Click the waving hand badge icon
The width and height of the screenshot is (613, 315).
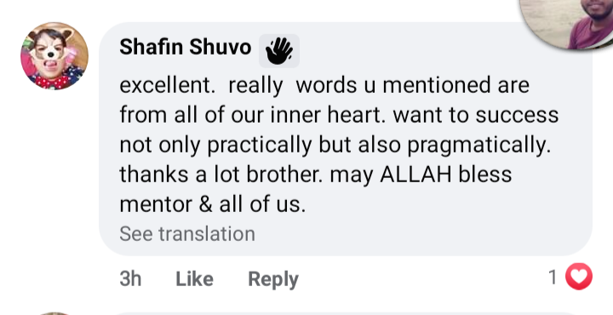[279, 51]
